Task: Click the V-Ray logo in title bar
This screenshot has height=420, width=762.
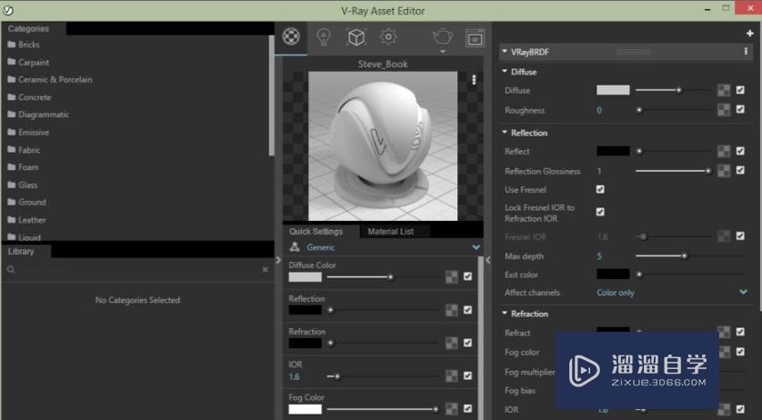Action: click(x=8, y=10)
